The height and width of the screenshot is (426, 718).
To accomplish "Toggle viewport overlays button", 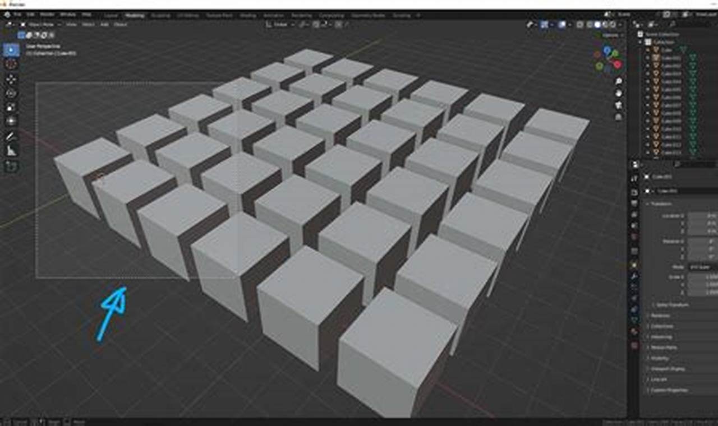I will [563, 25].
